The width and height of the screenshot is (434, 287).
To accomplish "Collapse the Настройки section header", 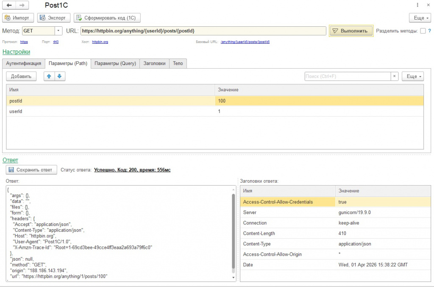I will [17, 52].
